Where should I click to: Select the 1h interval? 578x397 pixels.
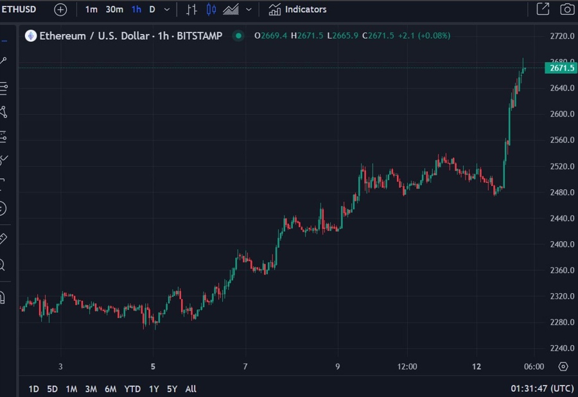[x=136, y=10]
